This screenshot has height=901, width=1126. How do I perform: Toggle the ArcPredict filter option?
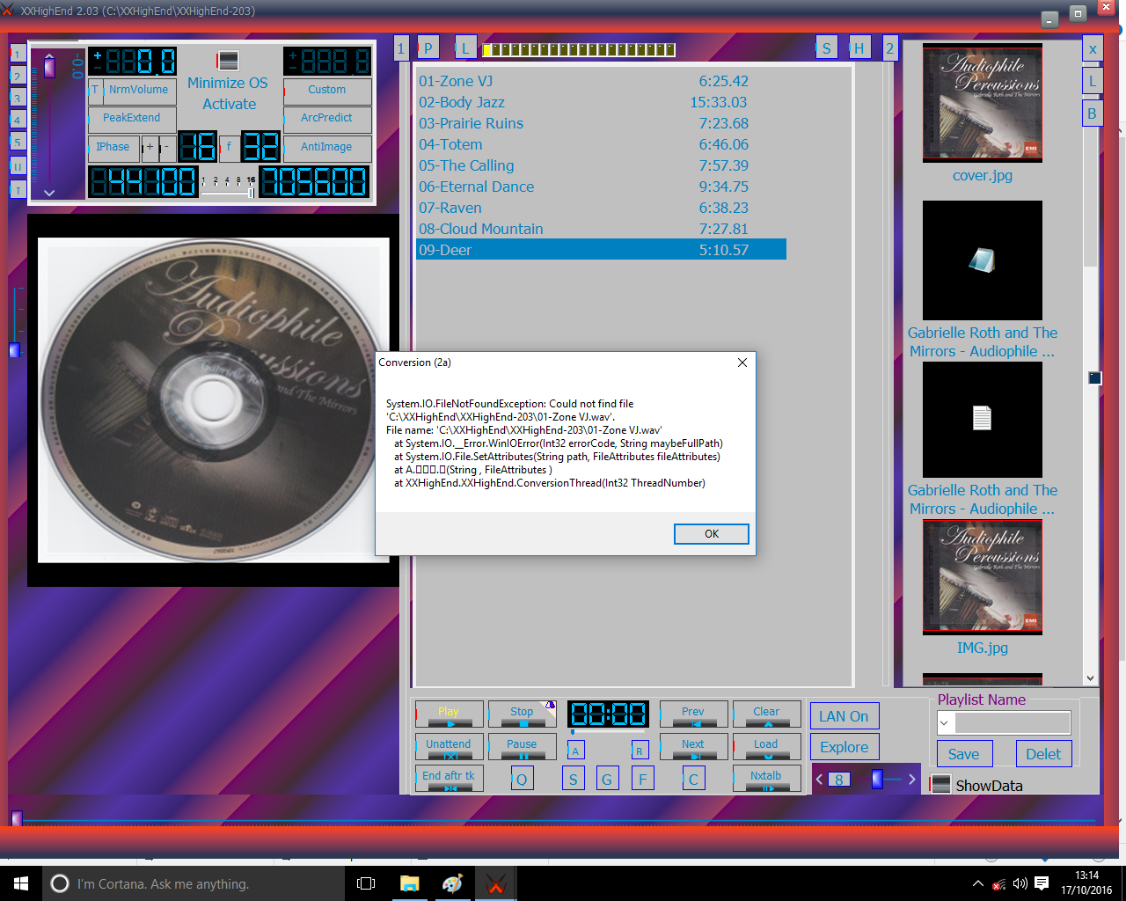[x=327, y=118]
